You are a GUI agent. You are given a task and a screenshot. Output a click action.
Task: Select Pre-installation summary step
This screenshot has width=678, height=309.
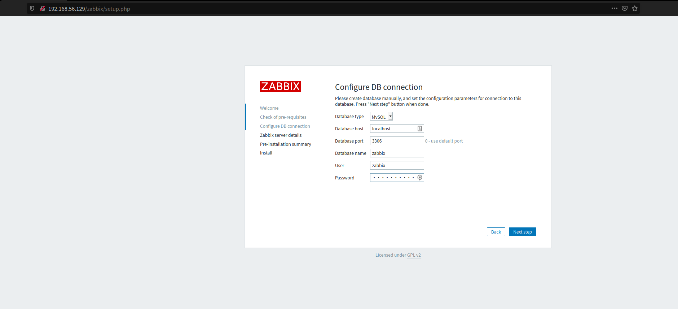click(285, 144)
